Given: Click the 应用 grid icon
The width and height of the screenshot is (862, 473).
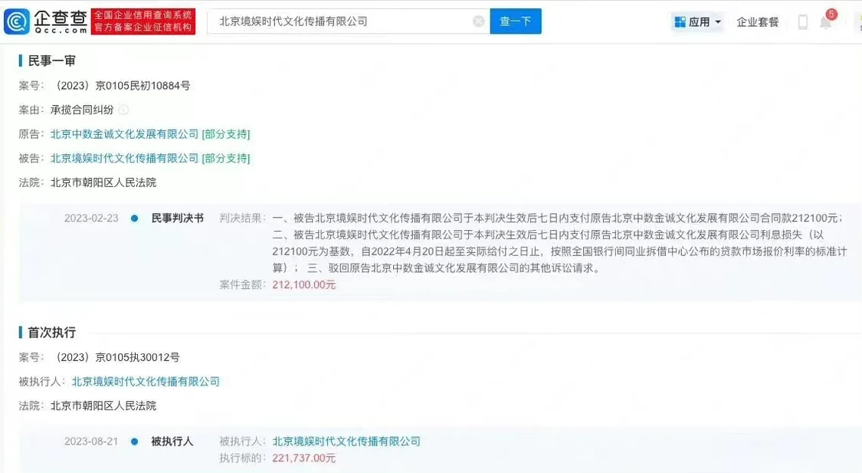Looking at the screenshot, I should 680,22.
